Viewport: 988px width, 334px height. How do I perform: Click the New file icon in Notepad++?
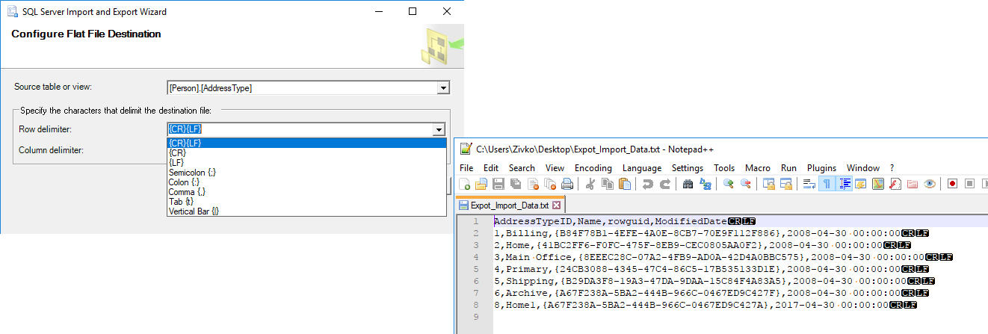point(465,184)
